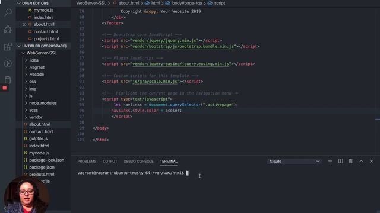
Task: Click script in the breadcrumb
Action: [220, 3]
